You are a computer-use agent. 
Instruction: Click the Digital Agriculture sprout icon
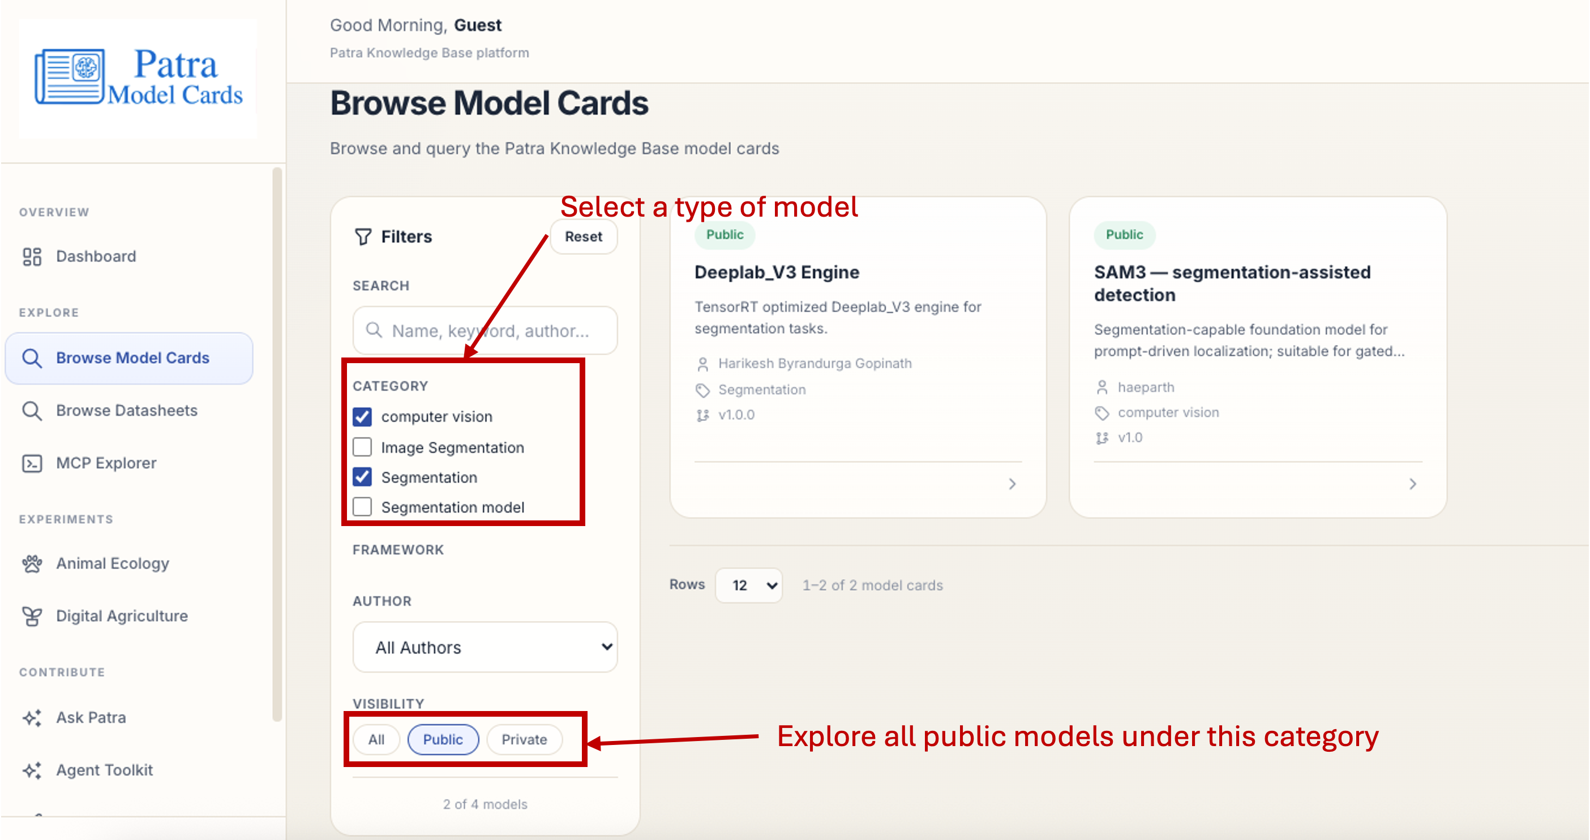pyautogui.click(x=32, y=616)
